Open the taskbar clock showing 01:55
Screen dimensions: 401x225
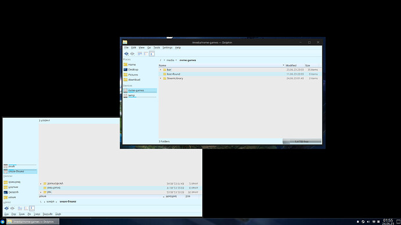[x=388, y=222]
